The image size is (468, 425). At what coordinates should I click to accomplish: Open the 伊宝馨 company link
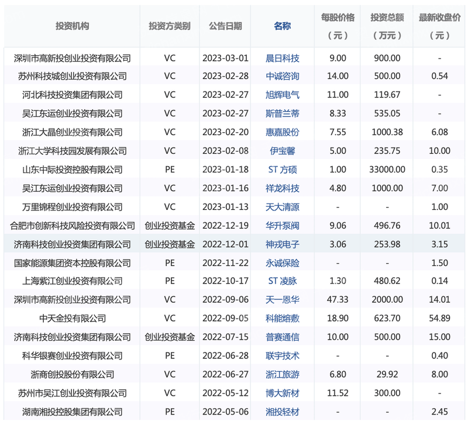(283, 151)
